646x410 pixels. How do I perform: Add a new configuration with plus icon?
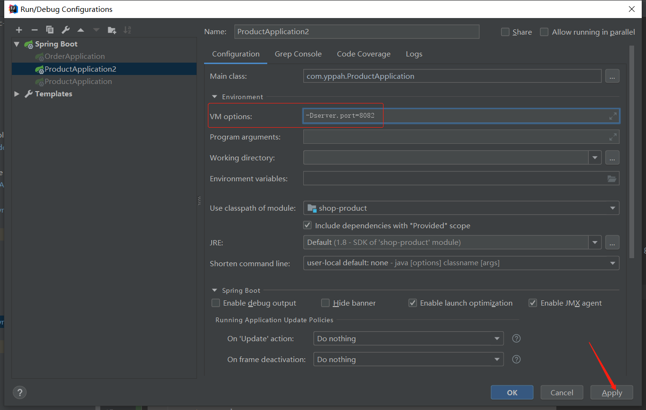coord(19,30)
